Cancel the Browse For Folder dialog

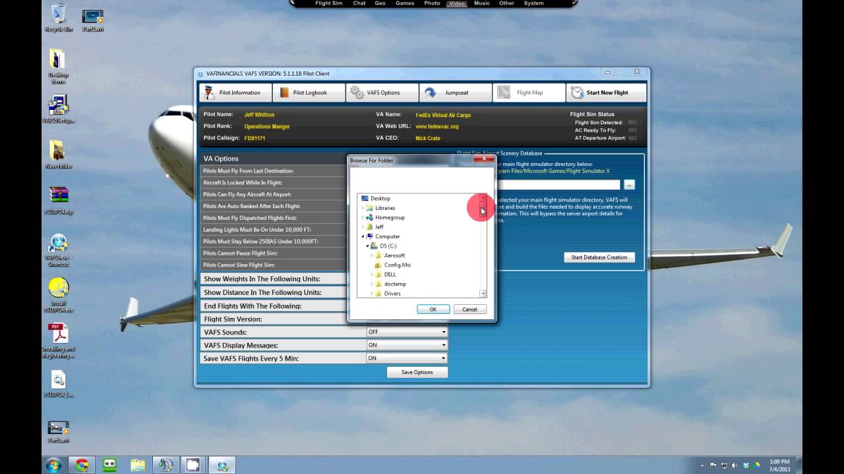click(x=469, y=309)
